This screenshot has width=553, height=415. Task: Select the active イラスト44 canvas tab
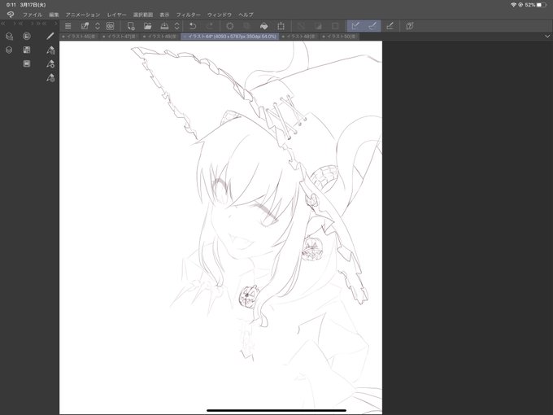click(230, 37)
